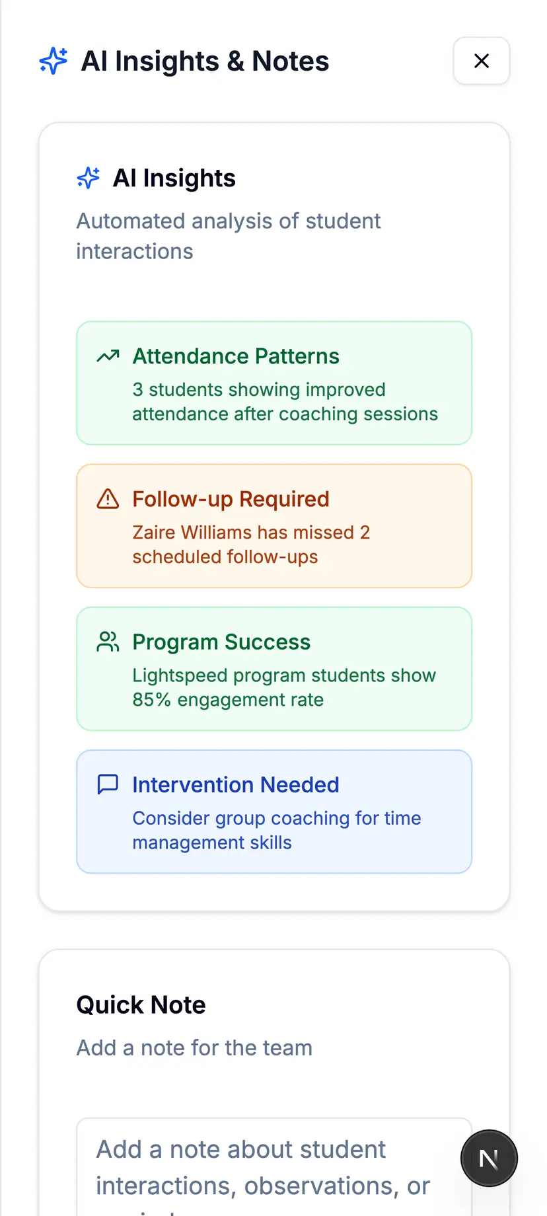Click the Automated analysis of student interactions subtitle
Image resolution: width=547 pixels, height=1216 pixels.
(229, 236)
